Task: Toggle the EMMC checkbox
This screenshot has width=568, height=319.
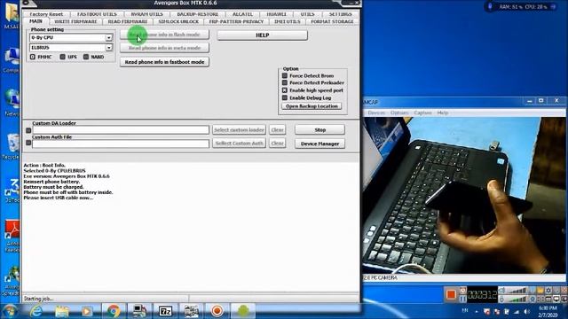Action: [x=33, y=57]
